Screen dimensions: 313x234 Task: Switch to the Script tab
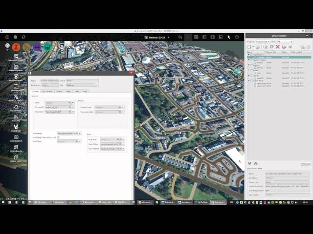pyautogui.click(x=85, y=92)
